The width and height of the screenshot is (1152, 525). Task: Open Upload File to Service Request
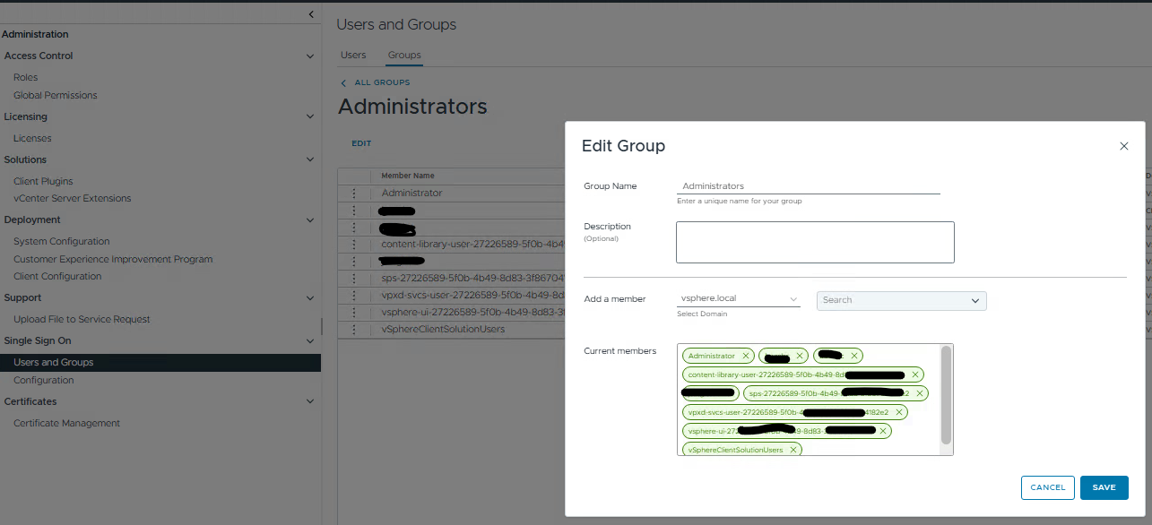point(82,319)
